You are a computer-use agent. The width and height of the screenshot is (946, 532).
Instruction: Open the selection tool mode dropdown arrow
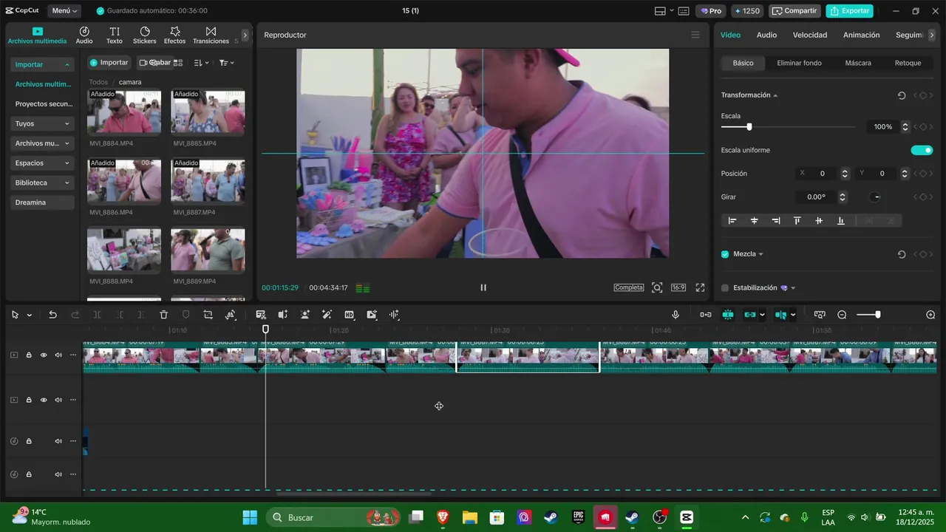pos(30,315)
